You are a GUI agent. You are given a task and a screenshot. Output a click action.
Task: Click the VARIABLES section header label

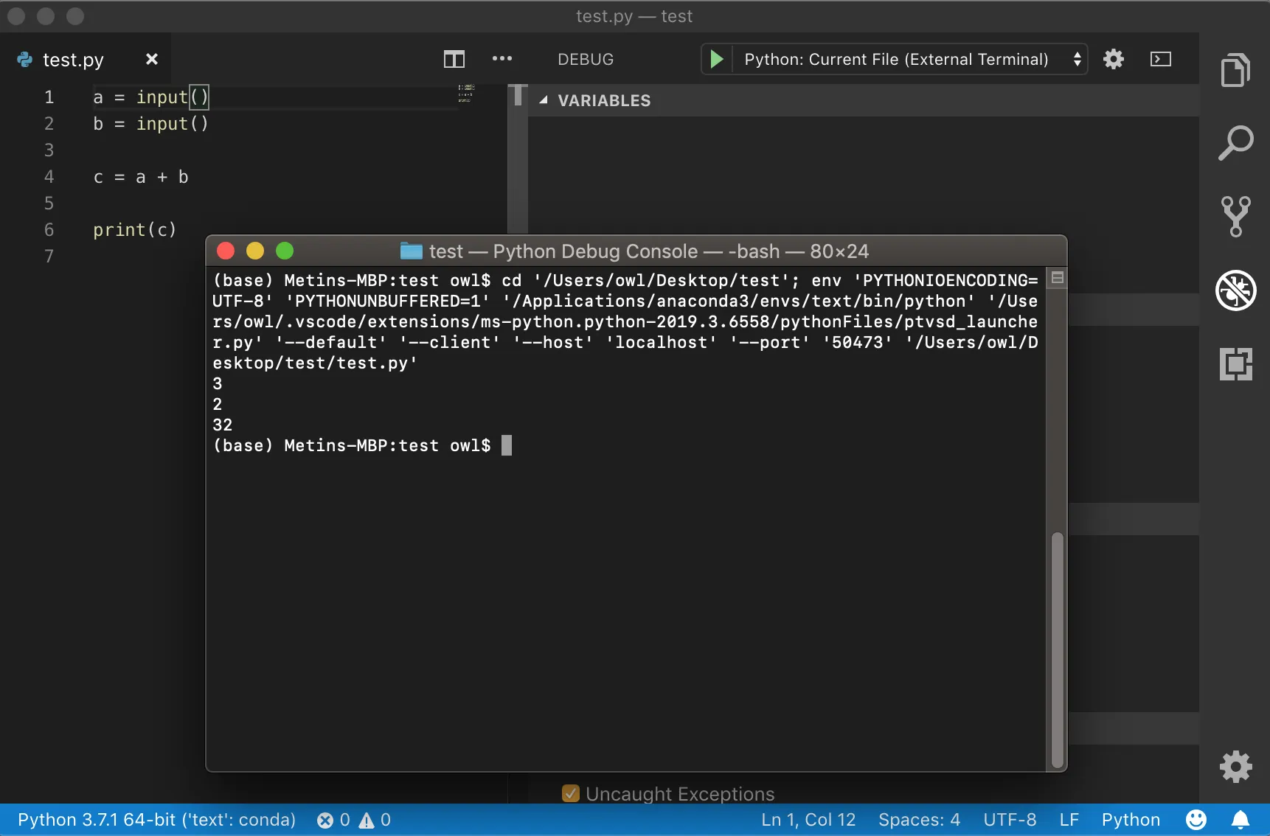tap(604, 100)
